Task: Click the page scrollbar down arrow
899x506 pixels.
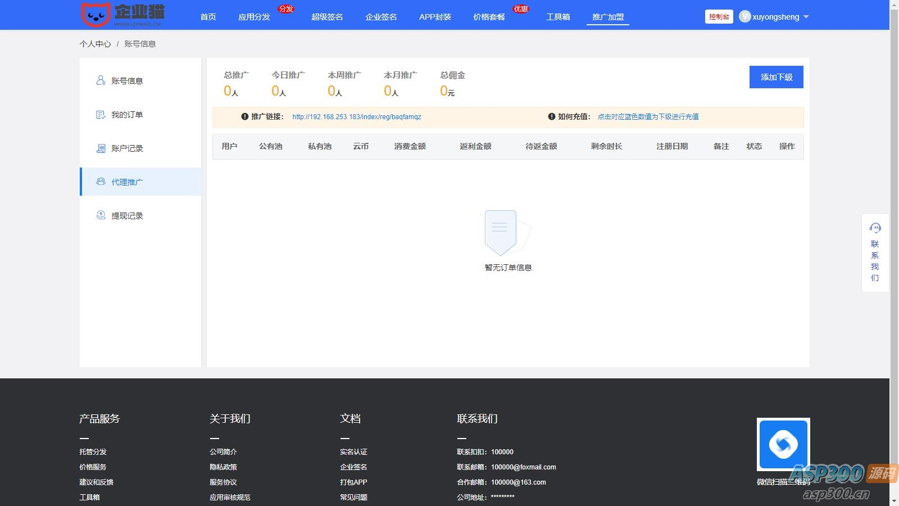Action: coord(894,500)
